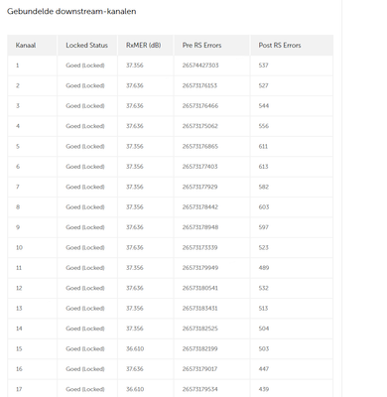Click 'Goed (Locked)' in Kanaal 7 row
The image size is (387, 397).
tap(85, 187)
